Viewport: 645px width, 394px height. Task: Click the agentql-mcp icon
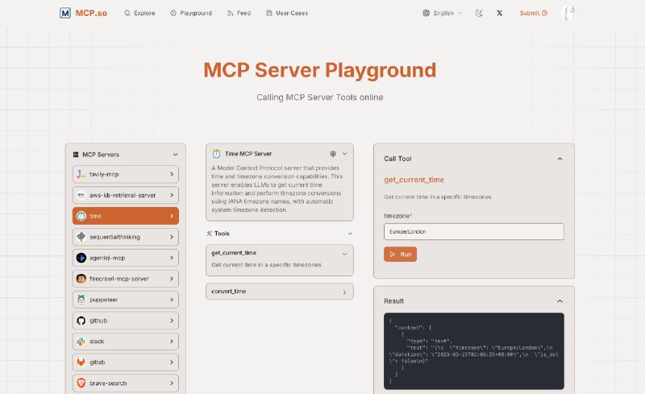(81, 258)
